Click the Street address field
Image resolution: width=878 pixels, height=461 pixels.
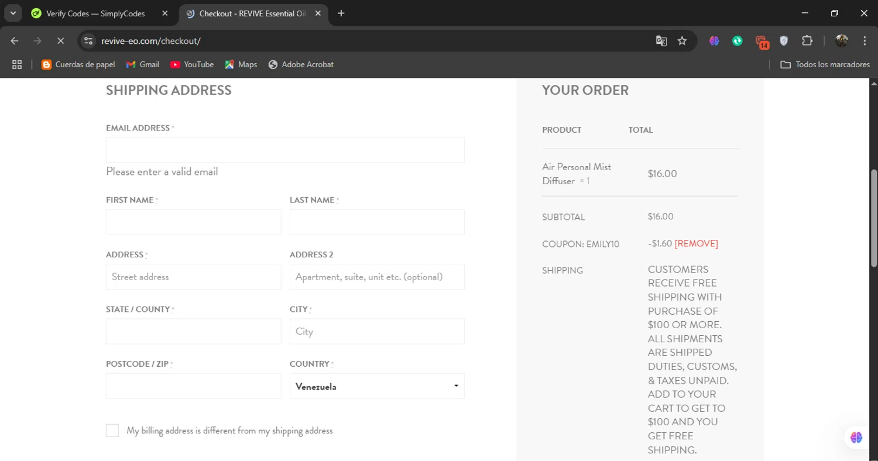tap(193, 277)
